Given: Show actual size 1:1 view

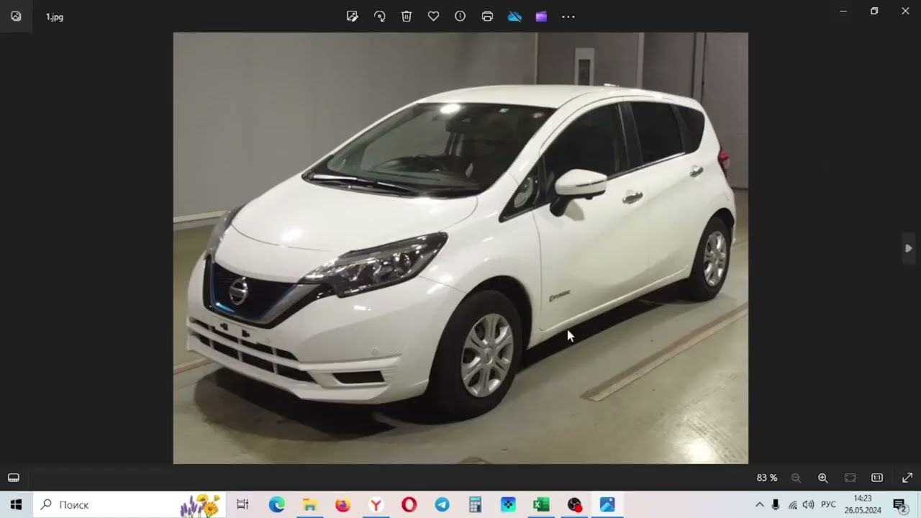Looking at the screenshot, I should pyautogui.click(x=877, y=478).
